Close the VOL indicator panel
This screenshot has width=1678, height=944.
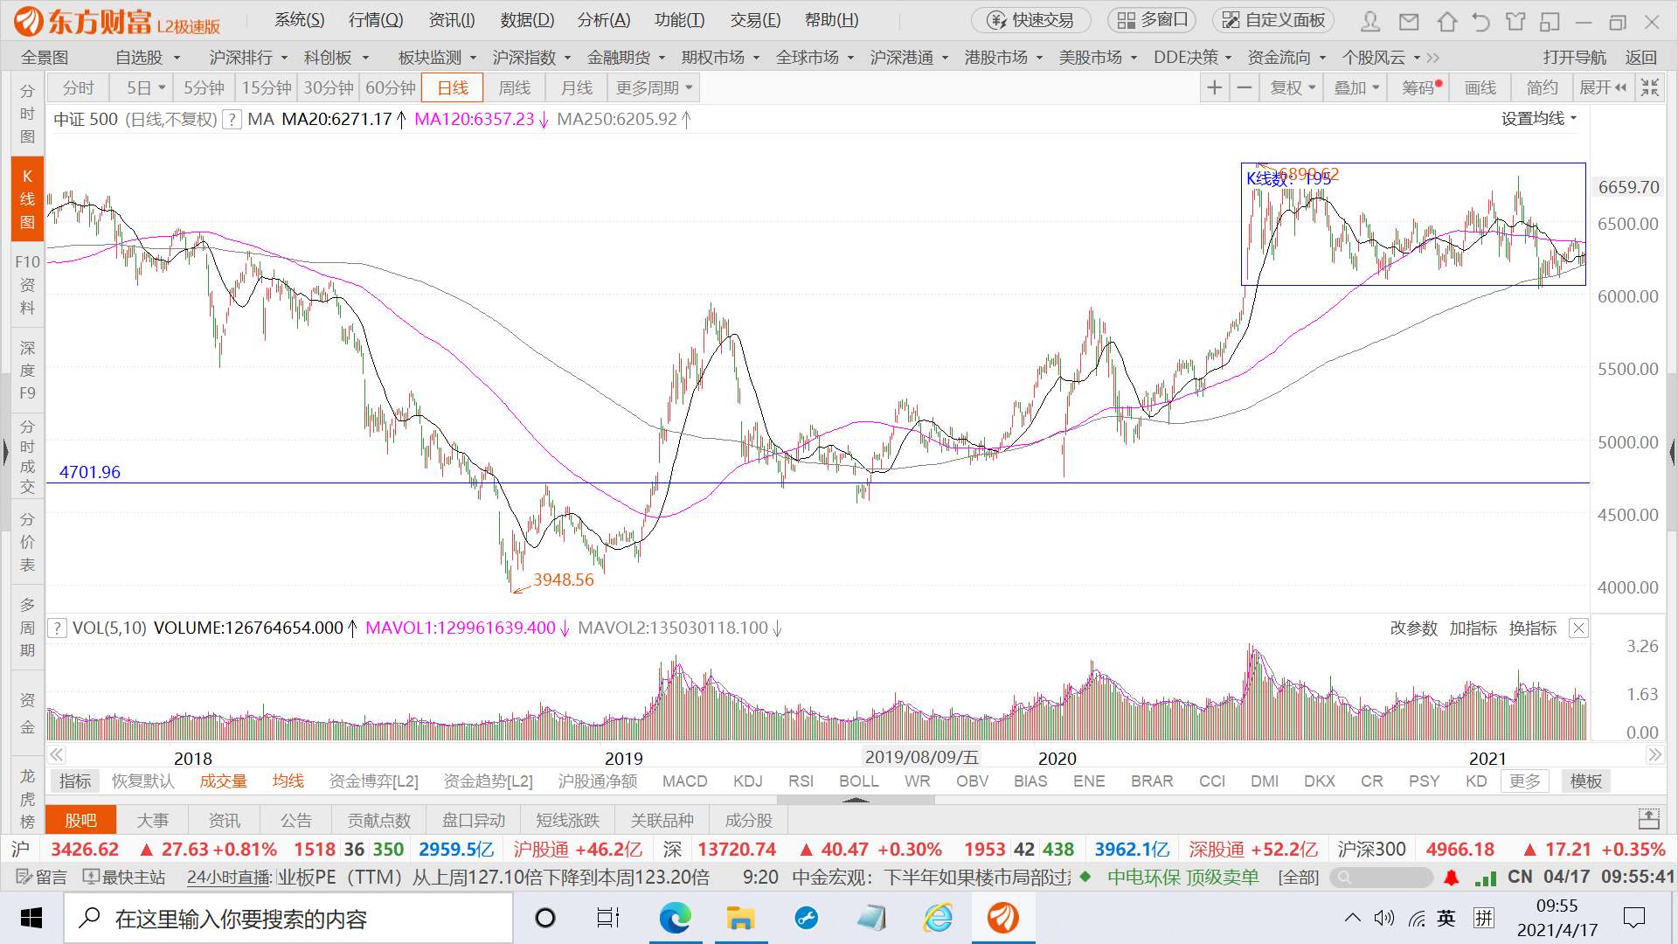[x=1578, y=628]
